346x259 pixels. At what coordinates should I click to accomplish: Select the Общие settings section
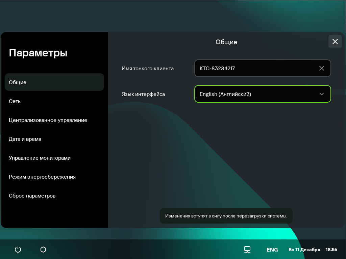tap(54, 82)
